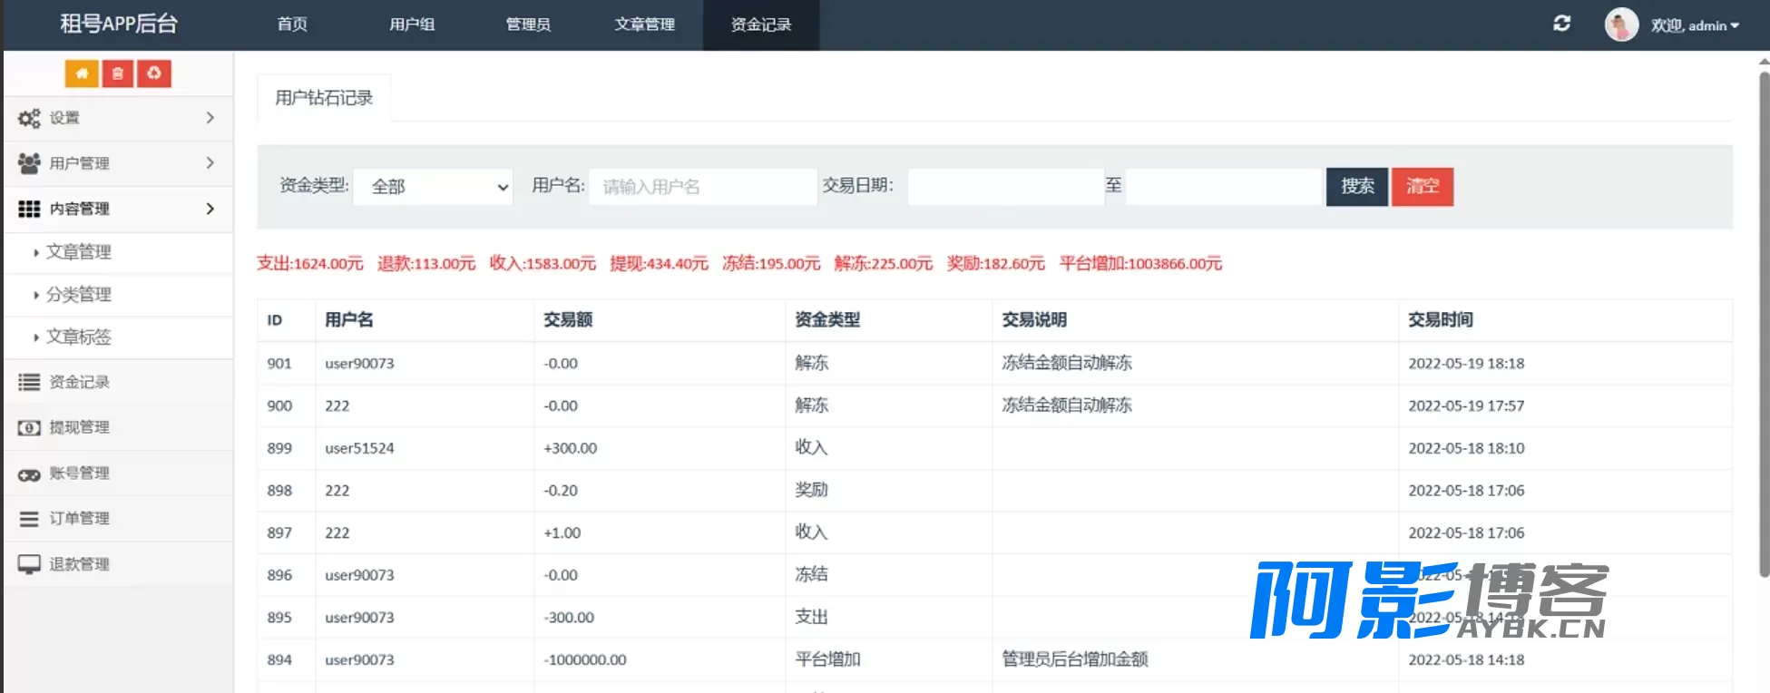Click the orange home icon button
Image resolution: width=1770 pixels, height=693 pixels.
coord(82,73)
